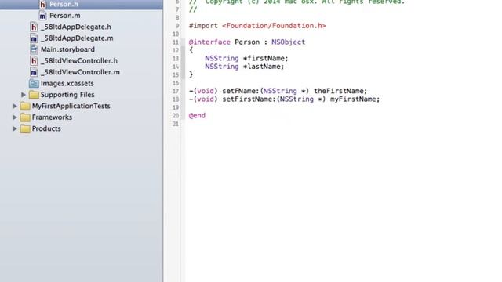502x282 pixels.
Task: Click the code folding ribbon beside line 13
Action: [183, 59]
